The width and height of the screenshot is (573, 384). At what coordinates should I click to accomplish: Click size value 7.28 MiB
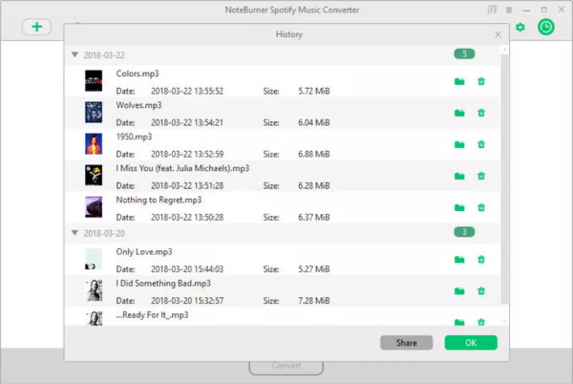(314, 300)
